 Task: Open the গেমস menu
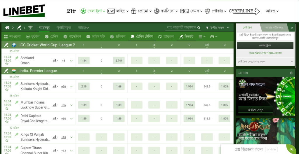pyautogui.click(x=191, y=11)
